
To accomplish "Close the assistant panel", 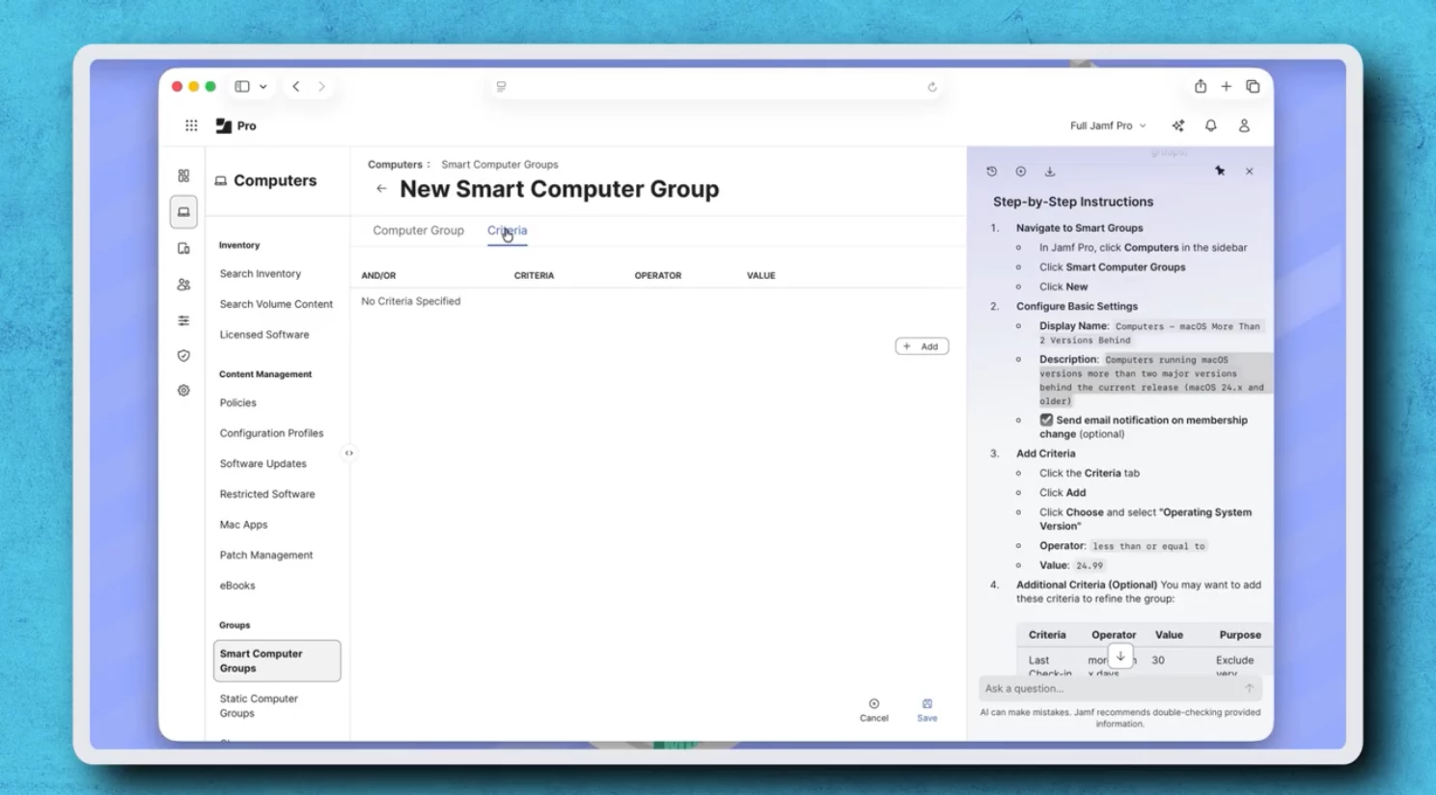I will click(x=1249, y=171).
